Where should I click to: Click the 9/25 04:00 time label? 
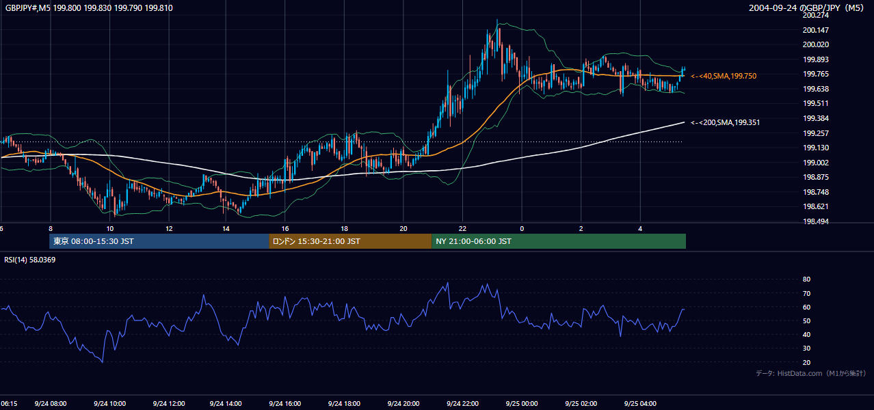coord(641,404)
